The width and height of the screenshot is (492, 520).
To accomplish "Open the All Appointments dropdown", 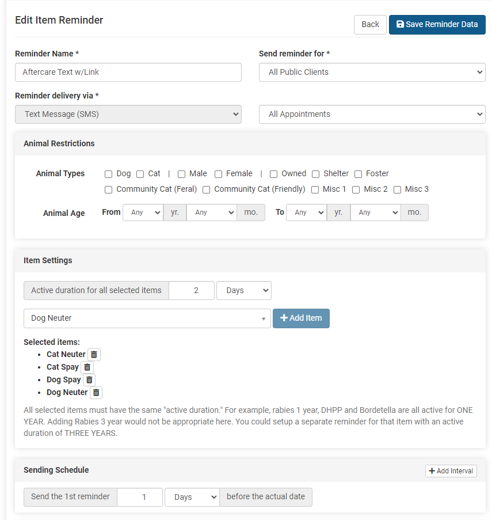I will [x=372, y=115].
